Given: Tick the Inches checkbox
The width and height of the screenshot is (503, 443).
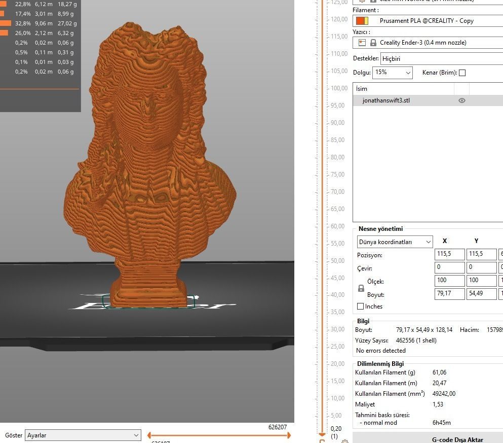Looking at the screenshot, I should [360, 306].
